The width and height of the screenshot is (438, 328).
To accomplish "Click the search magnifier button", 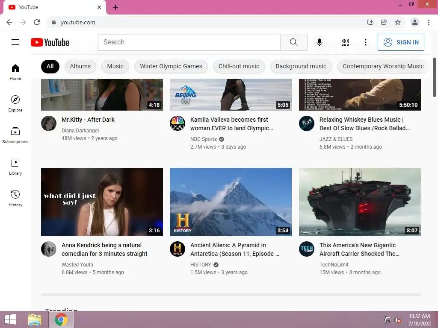I will point(293,42).
